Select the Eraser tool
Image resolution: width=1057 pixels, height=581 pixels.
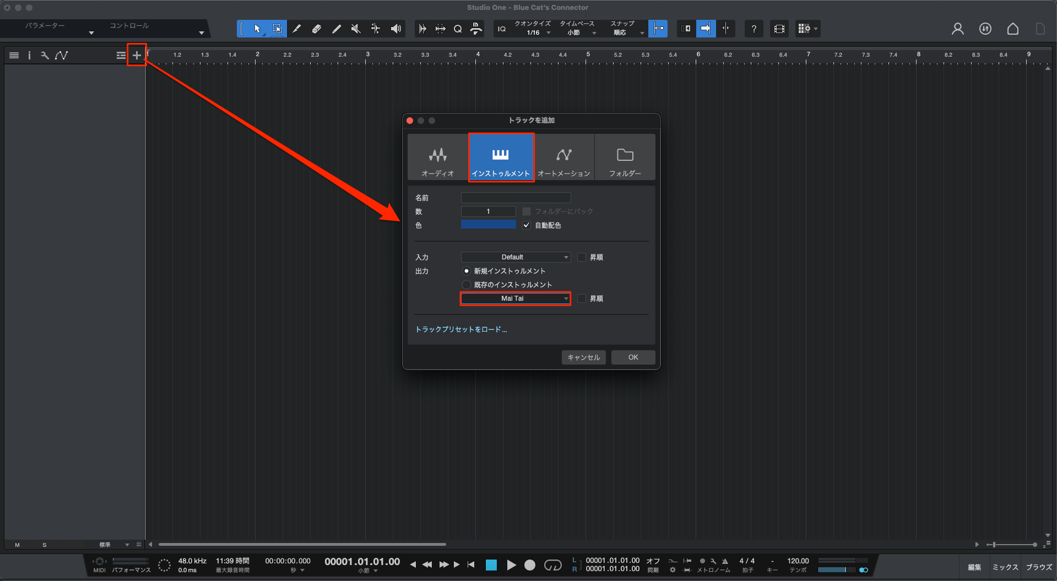click(317, 29)
